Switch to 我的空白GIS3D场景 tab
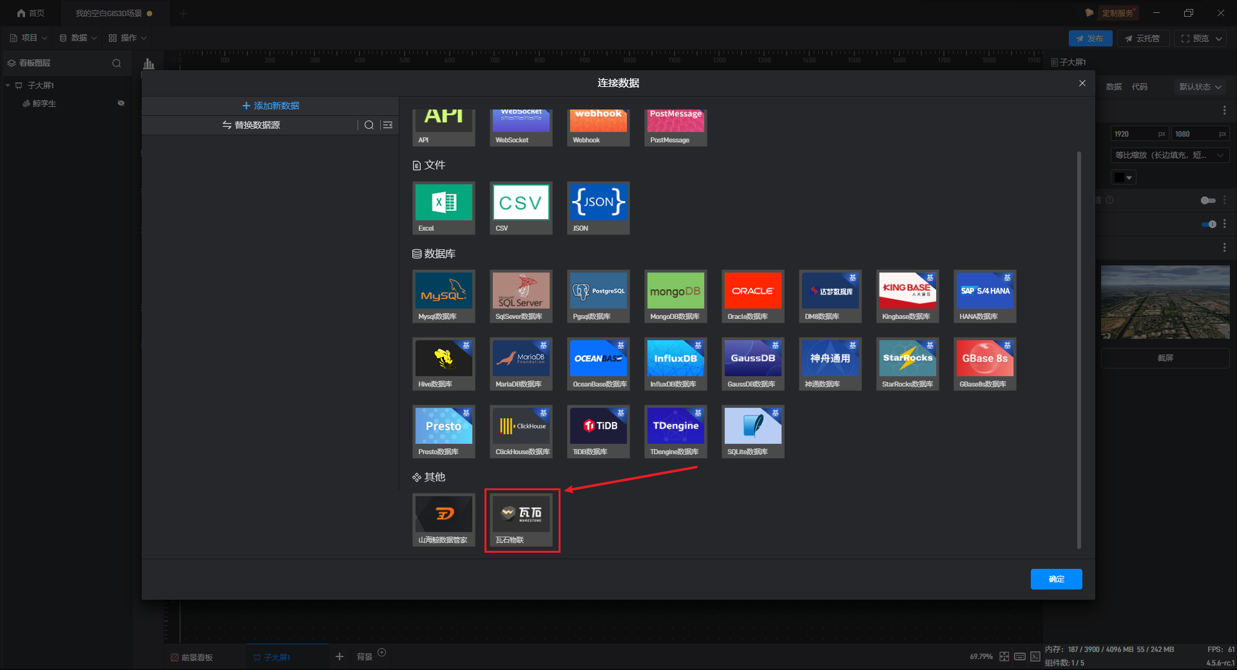Viewport: 1237px width, 670px height. tap(114, 13)
